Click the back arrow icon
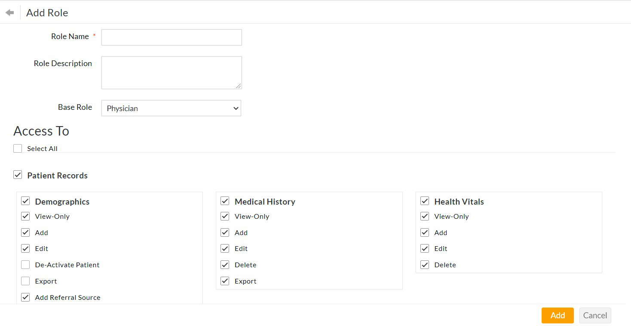 point(10,13)
